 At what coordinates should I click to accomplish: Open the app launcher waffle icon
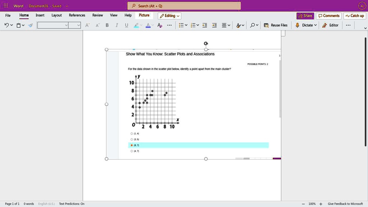coord(6,6)
